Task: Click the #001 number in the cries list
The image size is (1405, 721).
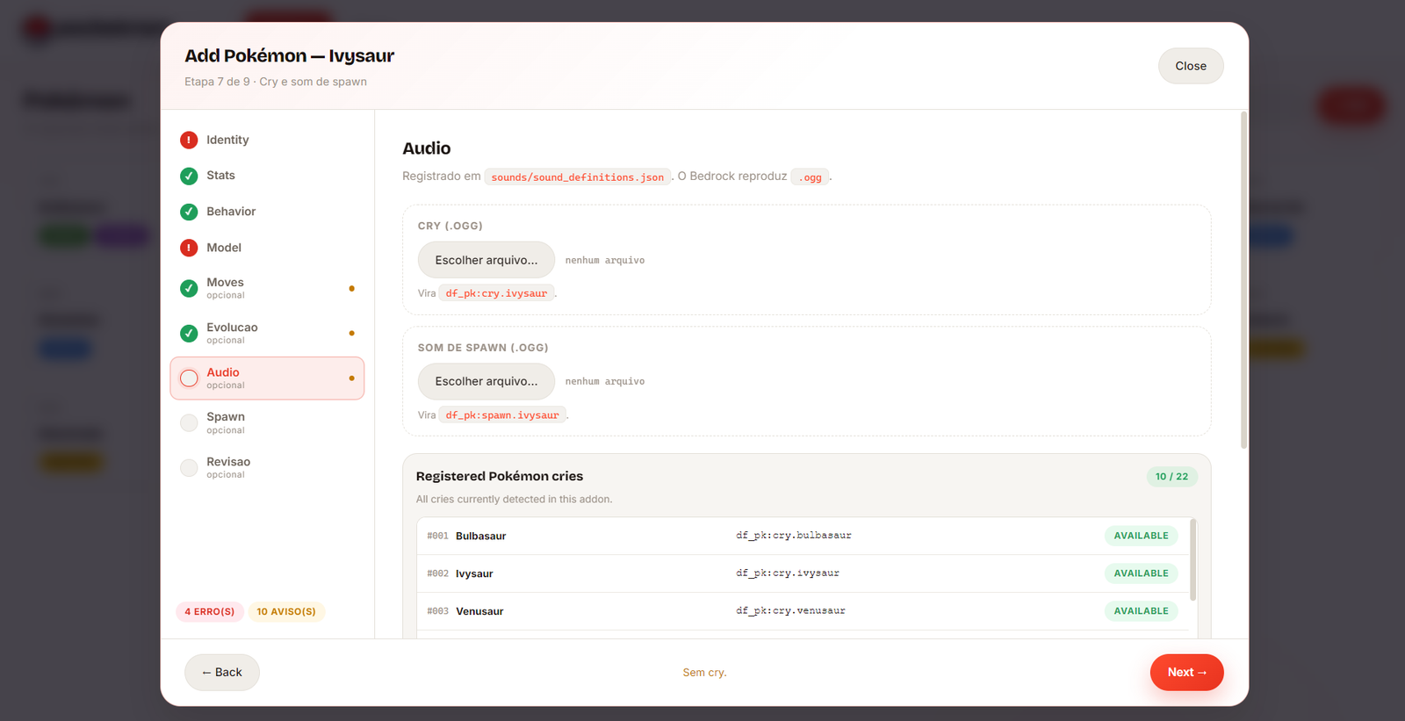Action: pyautogui.click(x=437, y=536)
